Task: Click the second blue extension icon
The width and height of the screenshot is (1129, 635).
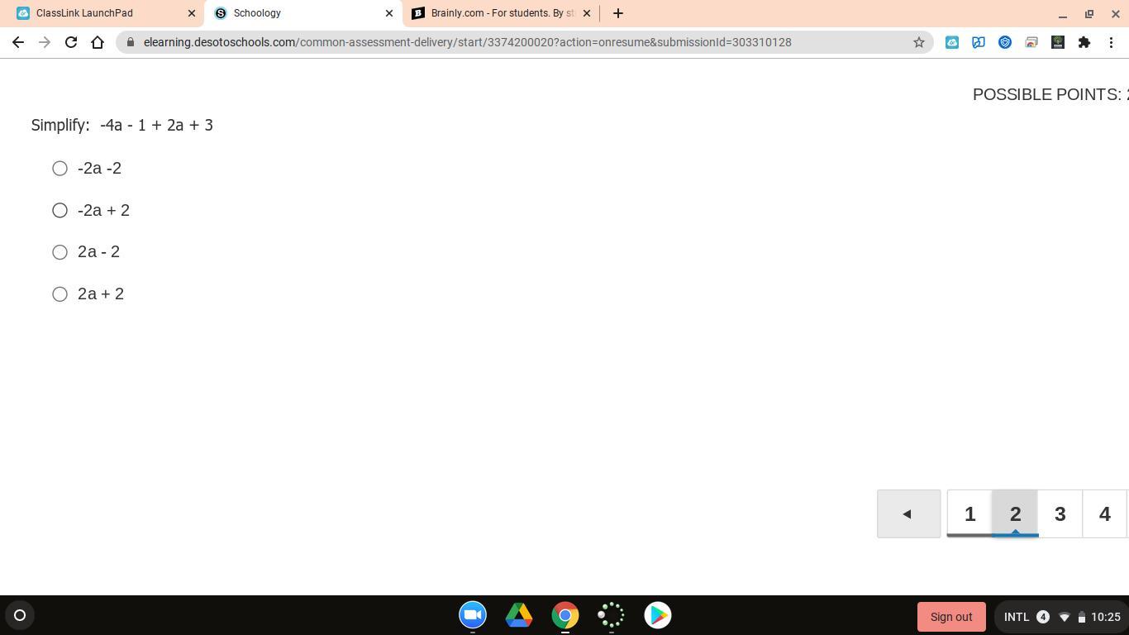Action: click(979, 42)
